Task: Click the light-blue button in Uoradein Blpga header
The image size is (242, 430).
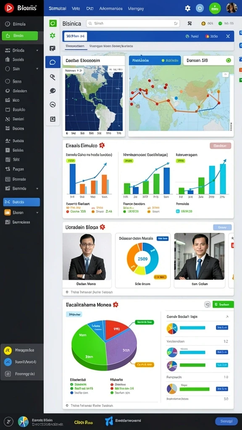Action: pyautogui.click(x=222, y=227)
